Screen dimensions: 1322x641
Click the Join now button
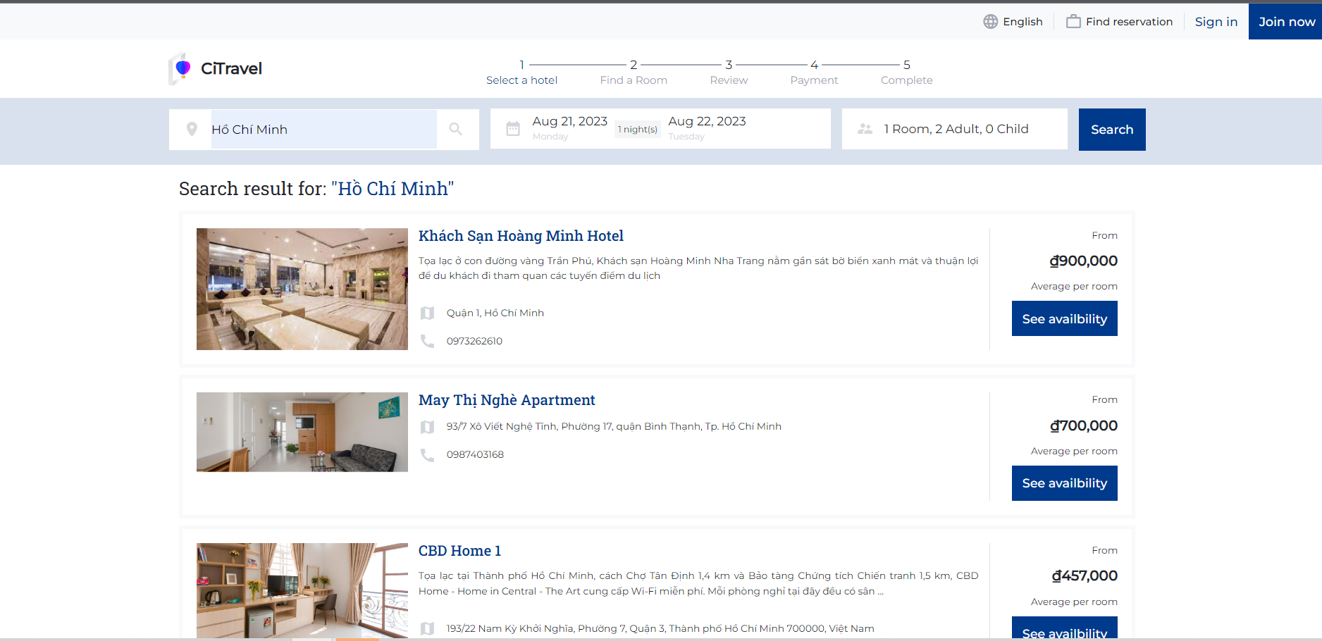point(1286,22)
